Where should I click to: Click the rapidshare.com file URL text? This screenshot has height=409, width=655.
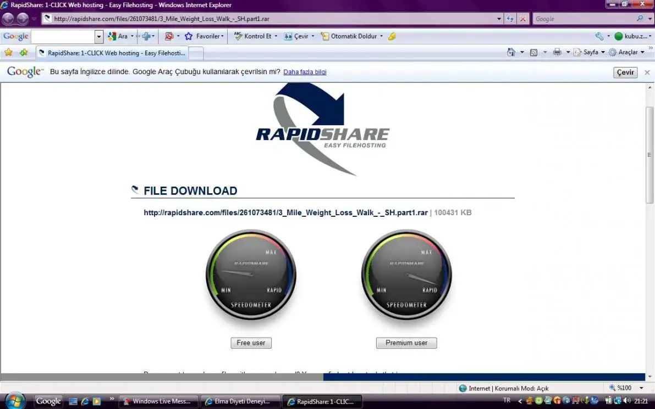point(286,212)
